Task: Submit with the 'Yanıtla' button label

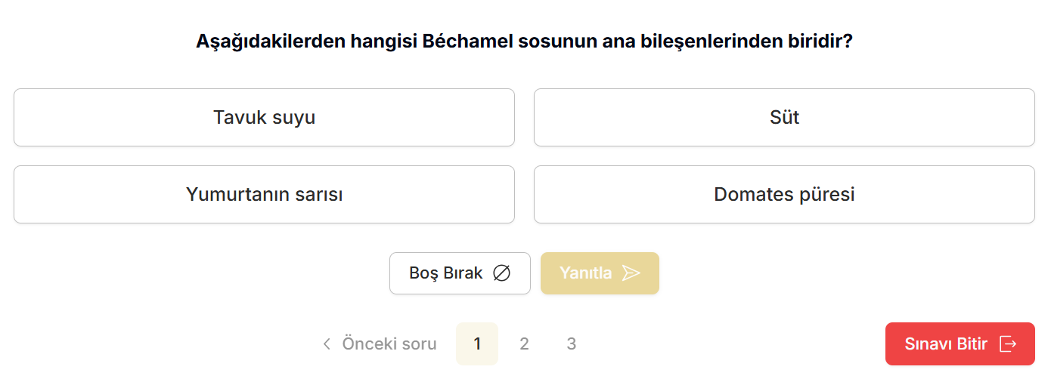Action: point(586,273)
